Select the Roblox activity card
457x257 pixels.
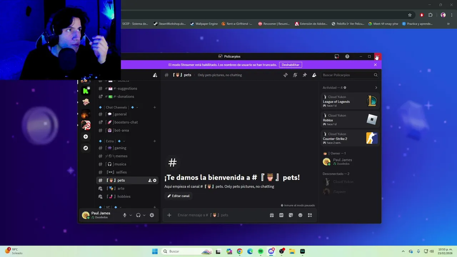click(x=350, y=120)
